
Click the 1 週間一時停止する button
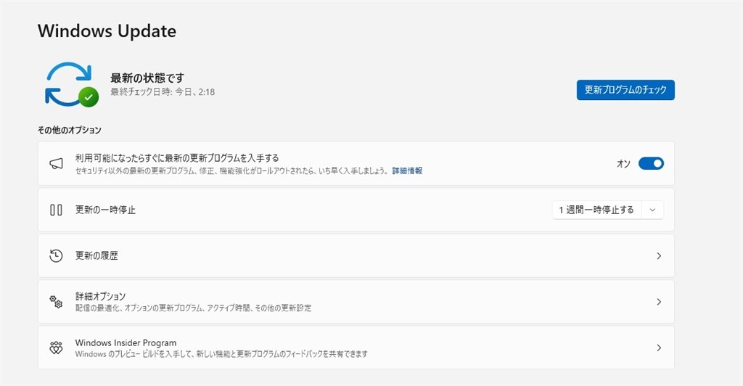pos(596,210)
